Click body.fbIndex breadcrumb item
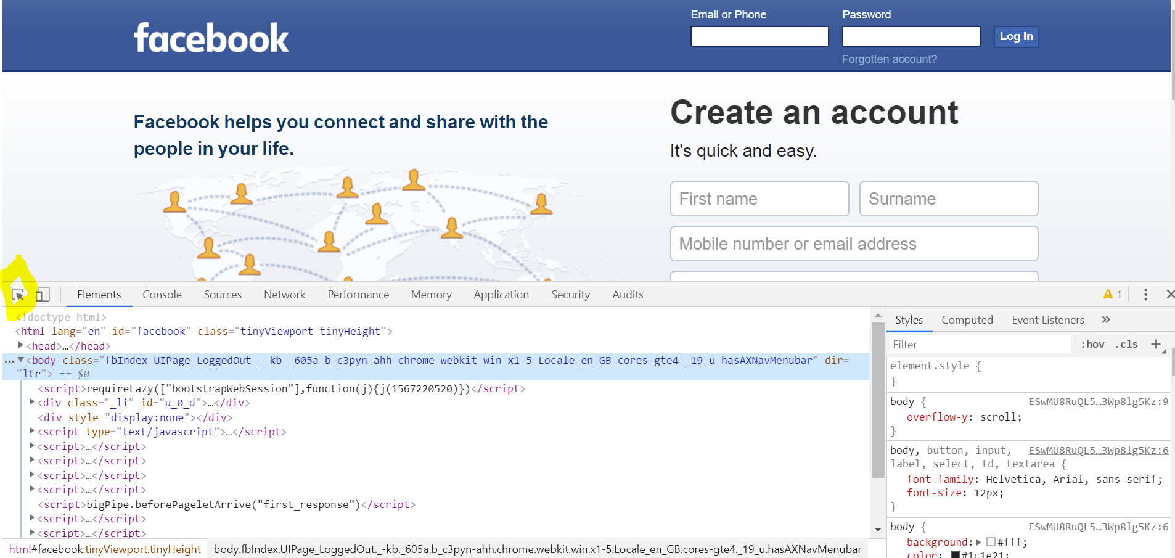 point(537,549)
